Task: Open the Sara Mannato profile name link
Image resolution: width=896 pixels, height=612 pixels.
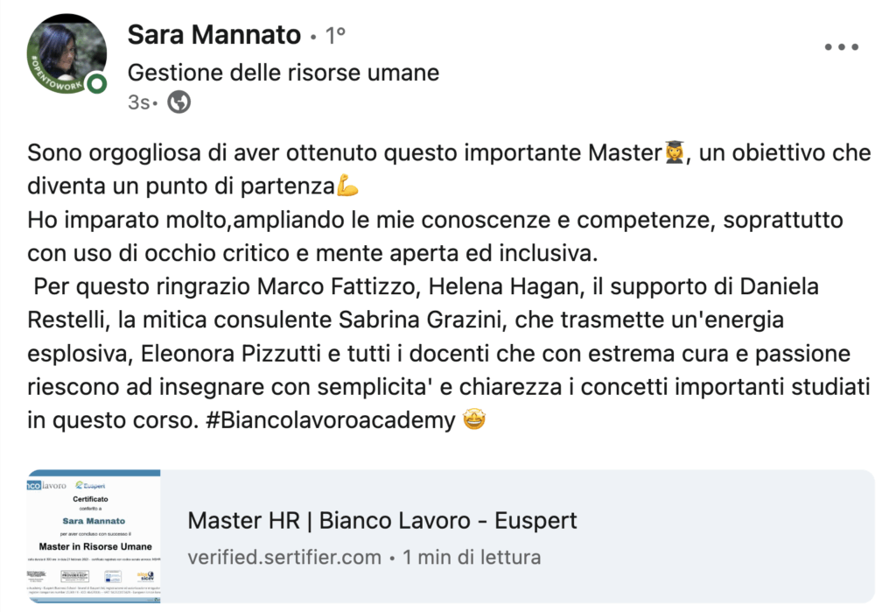Action: pos(214,35)
